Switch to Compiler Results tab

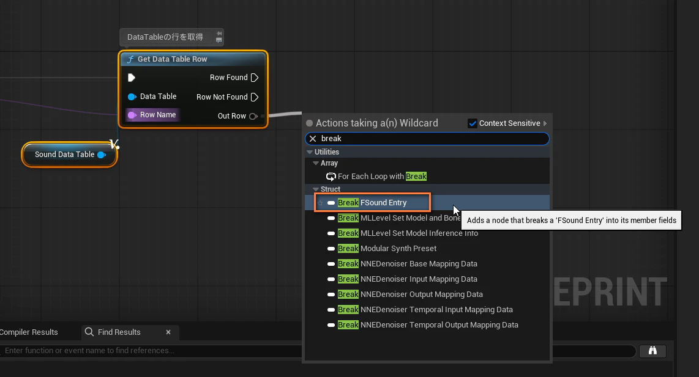(29, 332)
